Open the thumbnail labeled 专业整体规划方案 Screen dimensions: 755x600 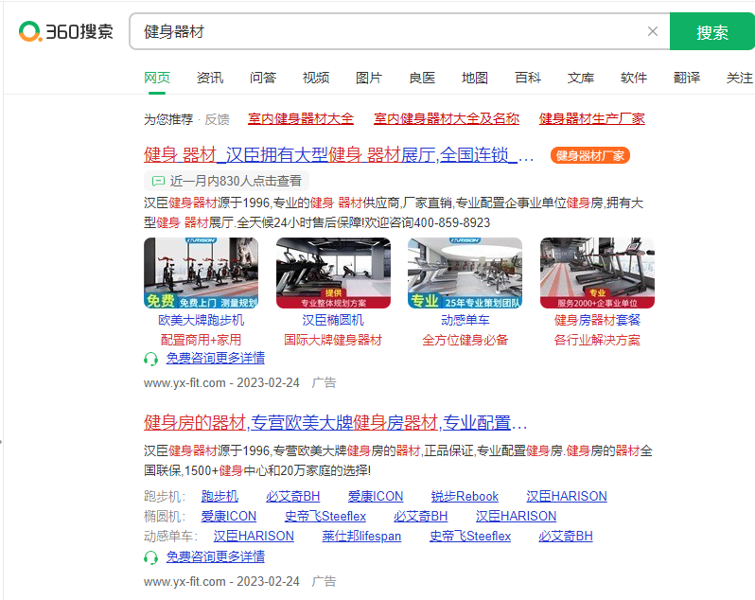(333, 274)
